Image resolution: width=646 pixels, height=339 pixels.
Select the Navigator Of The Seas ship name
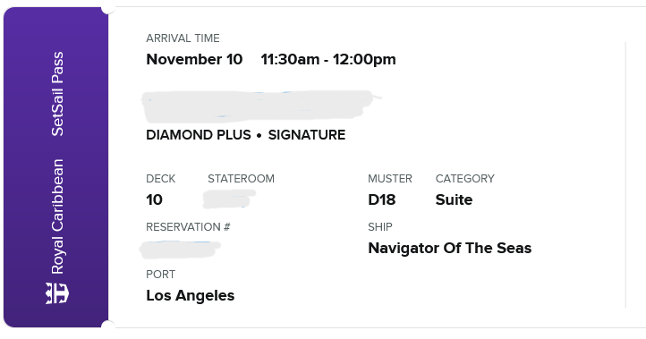[449, 249]
